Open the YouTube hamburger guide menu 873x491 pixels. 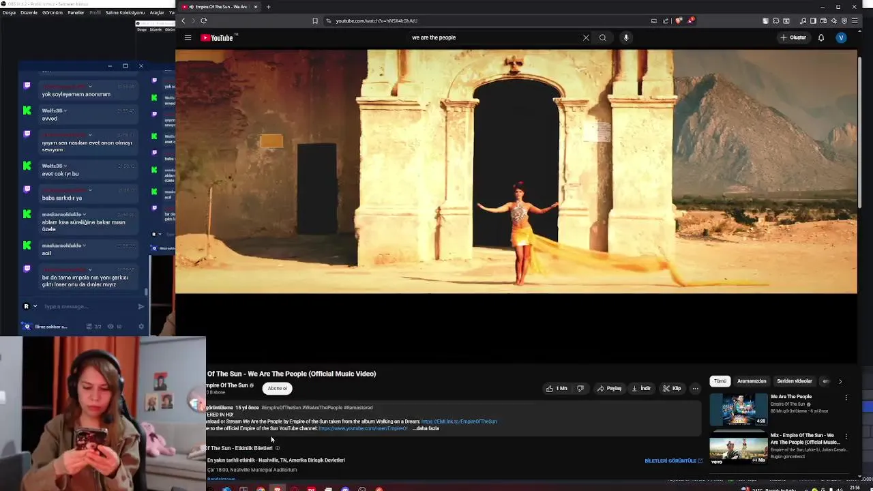click(x=188, y=38)
